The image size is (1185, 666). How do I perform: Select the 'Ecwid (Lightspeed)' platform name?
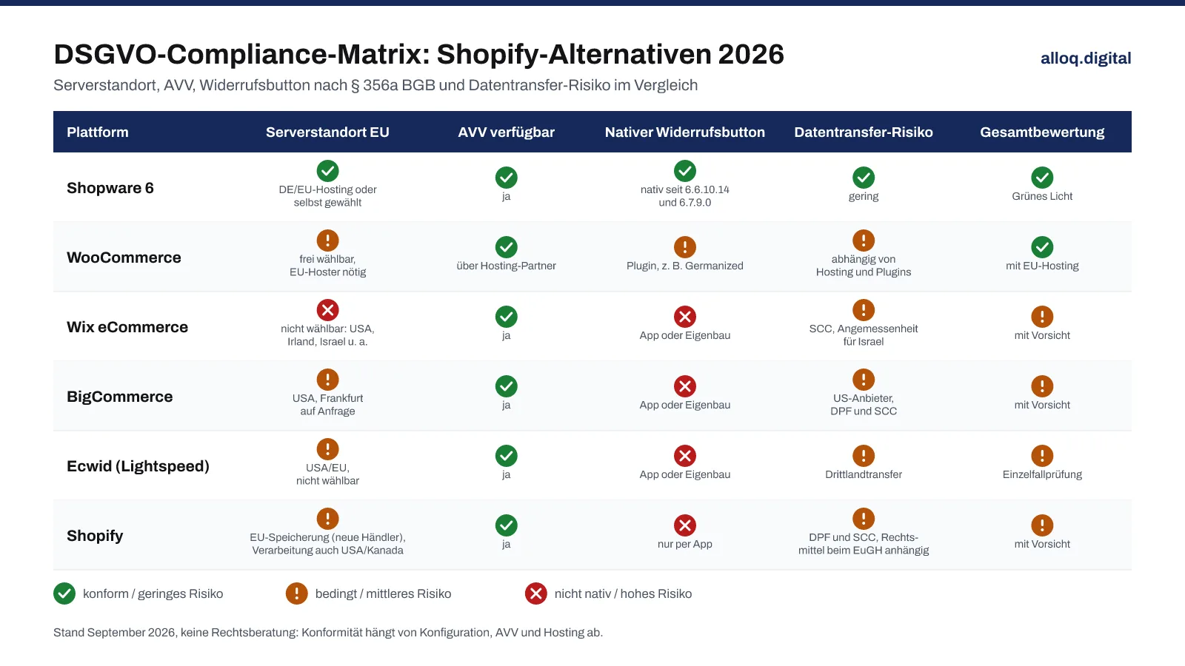pos(138,466)
